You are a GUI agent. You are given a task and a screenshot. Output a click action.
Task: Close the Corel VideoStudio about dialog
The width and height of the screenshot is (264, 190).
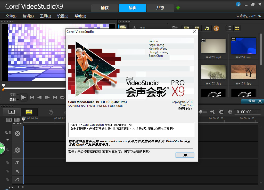pos(194,32)
